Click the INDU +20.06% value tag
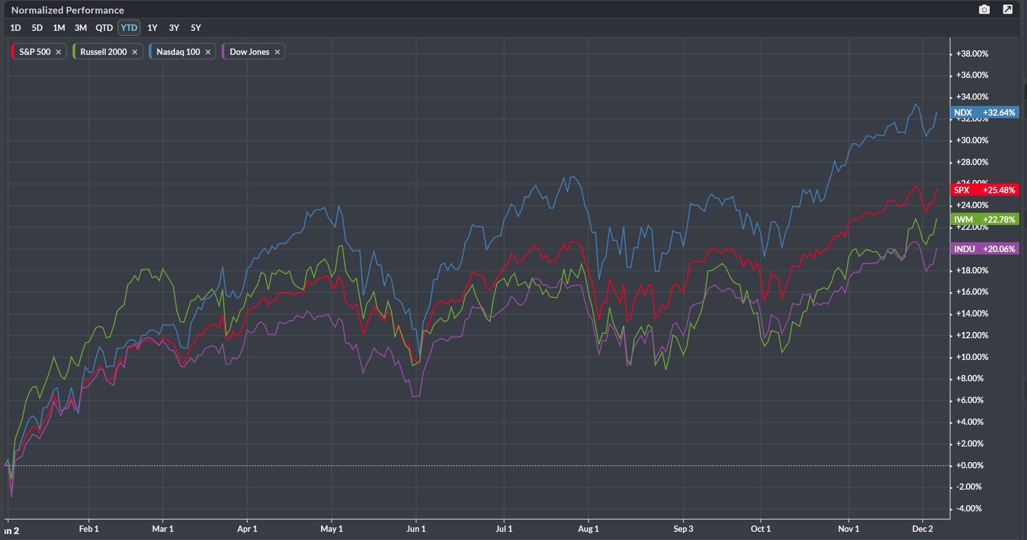Viewport: 1027px width, 540px height. click(x=984, y=248)
